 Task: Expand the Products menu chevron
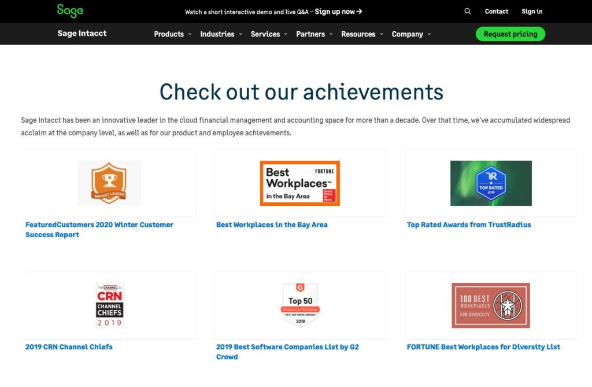(x=190, y=34)
